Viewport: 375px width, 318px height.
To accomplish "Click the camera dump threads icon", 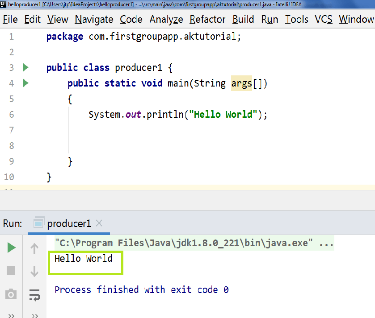I will (11, 294).
